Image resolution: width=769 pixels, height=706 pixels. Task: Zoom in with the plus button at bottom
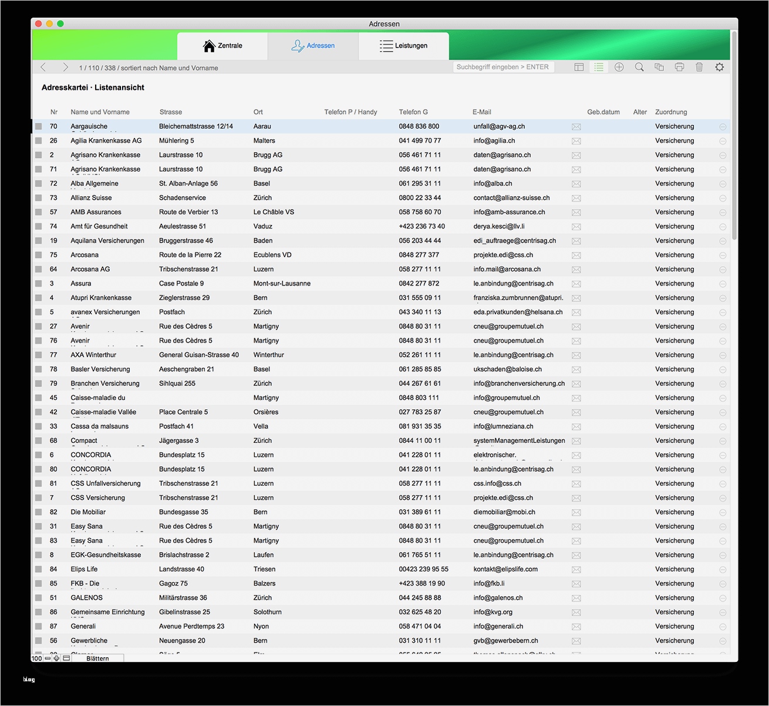pyautogui.click(x=56, y=658)
